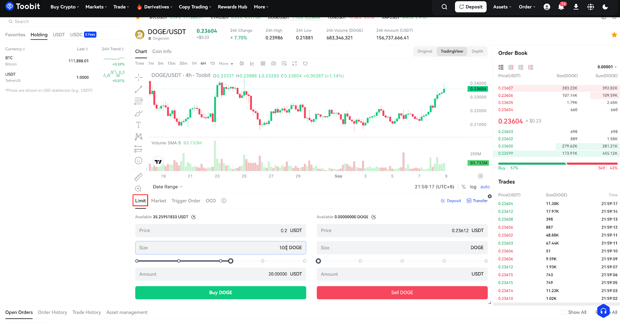The width and height of the screenshot is (620, 323).
Task: Open the Coin Info tab
Action: pyautogui.click(x=162, y=51)
